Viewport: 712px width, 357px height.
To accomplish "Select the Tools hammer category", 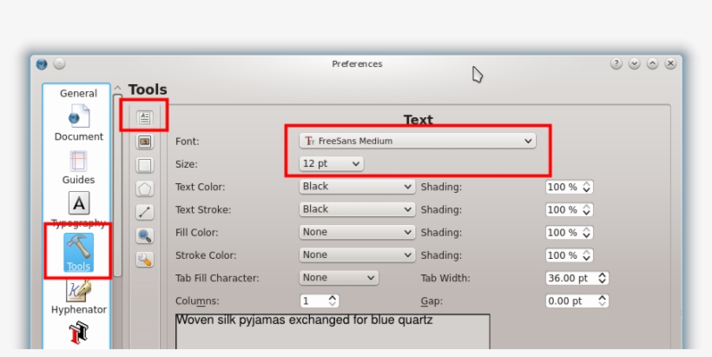I will tap(78, 253).
